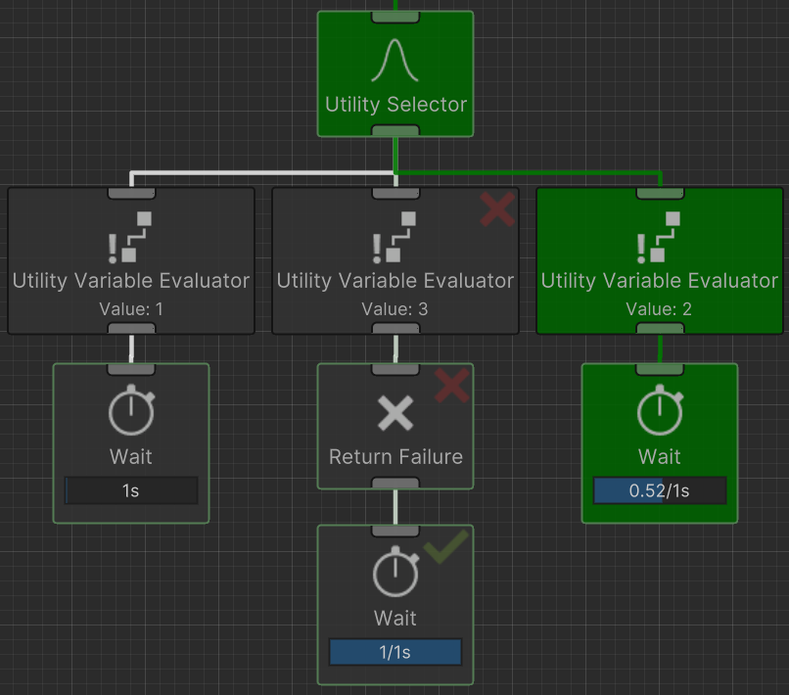Viewport: 789px width, 695px height.
Task: Click the 0.52/1s progress bar
Action: pyautogui.click(x=659, y=490)
